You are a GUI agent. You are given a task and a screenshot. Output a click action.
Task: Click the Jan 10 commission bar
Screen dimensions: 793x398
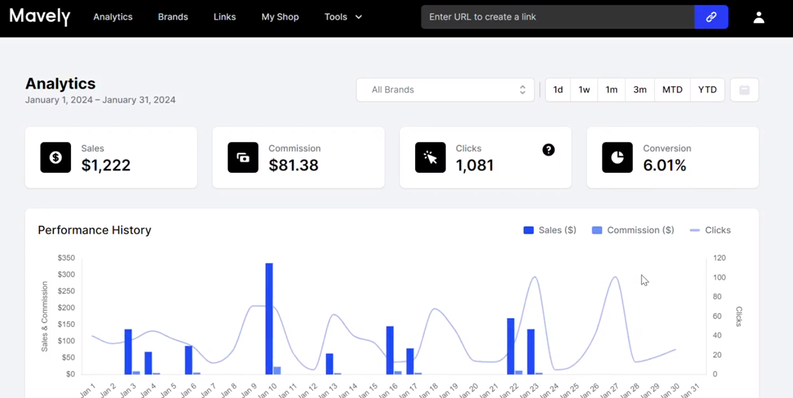(277, 371)
